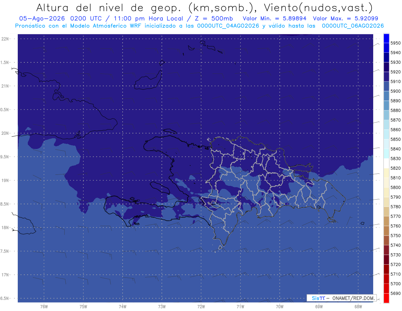Viewport: 402px width, 311px height.
Task: Click the 5930 legend value
Action: coord(396,62)
